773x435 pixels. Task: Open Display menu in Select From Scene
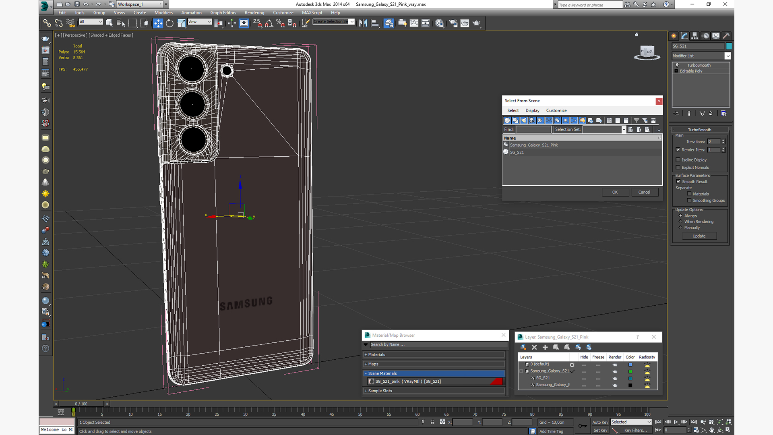point(532,110)
